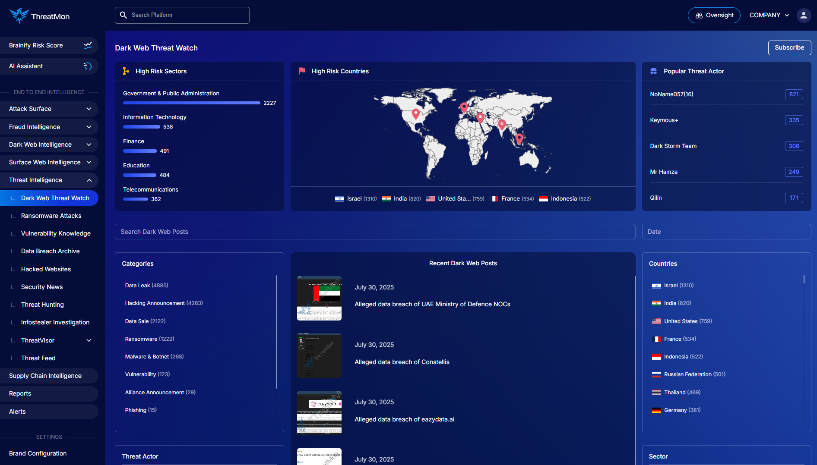Open the Reports section
This screenshot has height=465, width=817.
tap(49, 393)
